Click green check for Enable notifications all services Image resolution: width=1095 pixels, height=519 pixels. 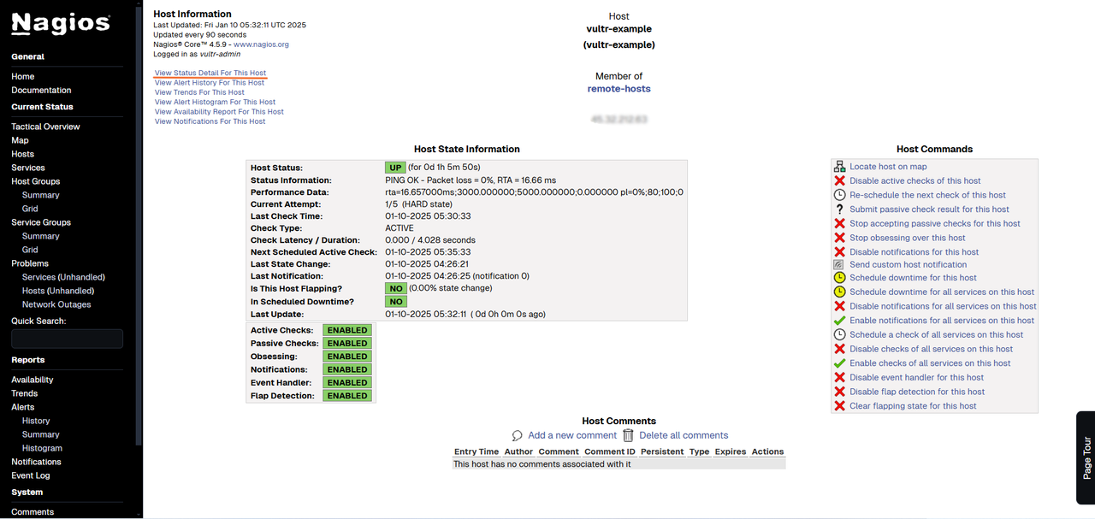pyautogui.click(x=840, y=320)
